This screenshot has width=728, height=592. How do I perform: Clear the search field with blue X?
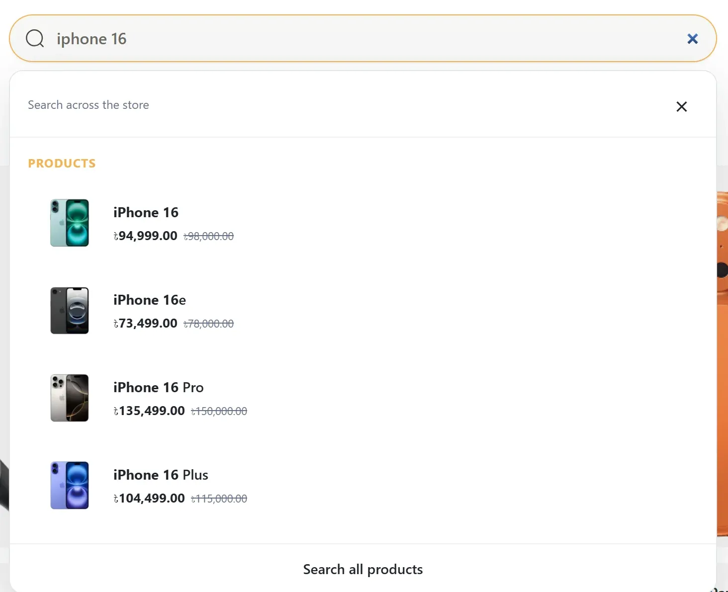click(692, 39)
